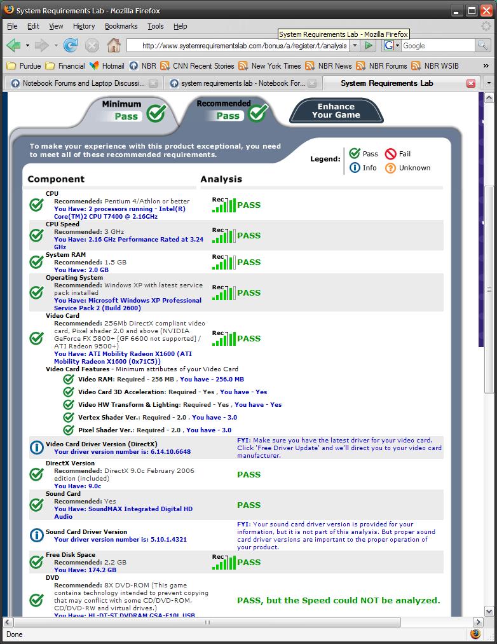Open the Financial bookmark folder
Viewport: 497px width, 644px height.
pyautogui.click(x=65, y=65)
